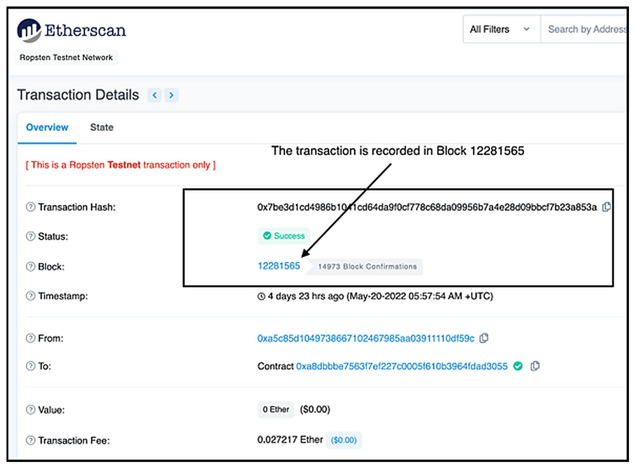This screenshot has height=468, width=635.
Task: Go to previous transaction with left chevron
Action: 154,95
